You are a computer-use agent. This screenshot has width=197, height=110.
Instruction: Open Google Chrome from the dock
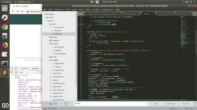pos(5,27)
